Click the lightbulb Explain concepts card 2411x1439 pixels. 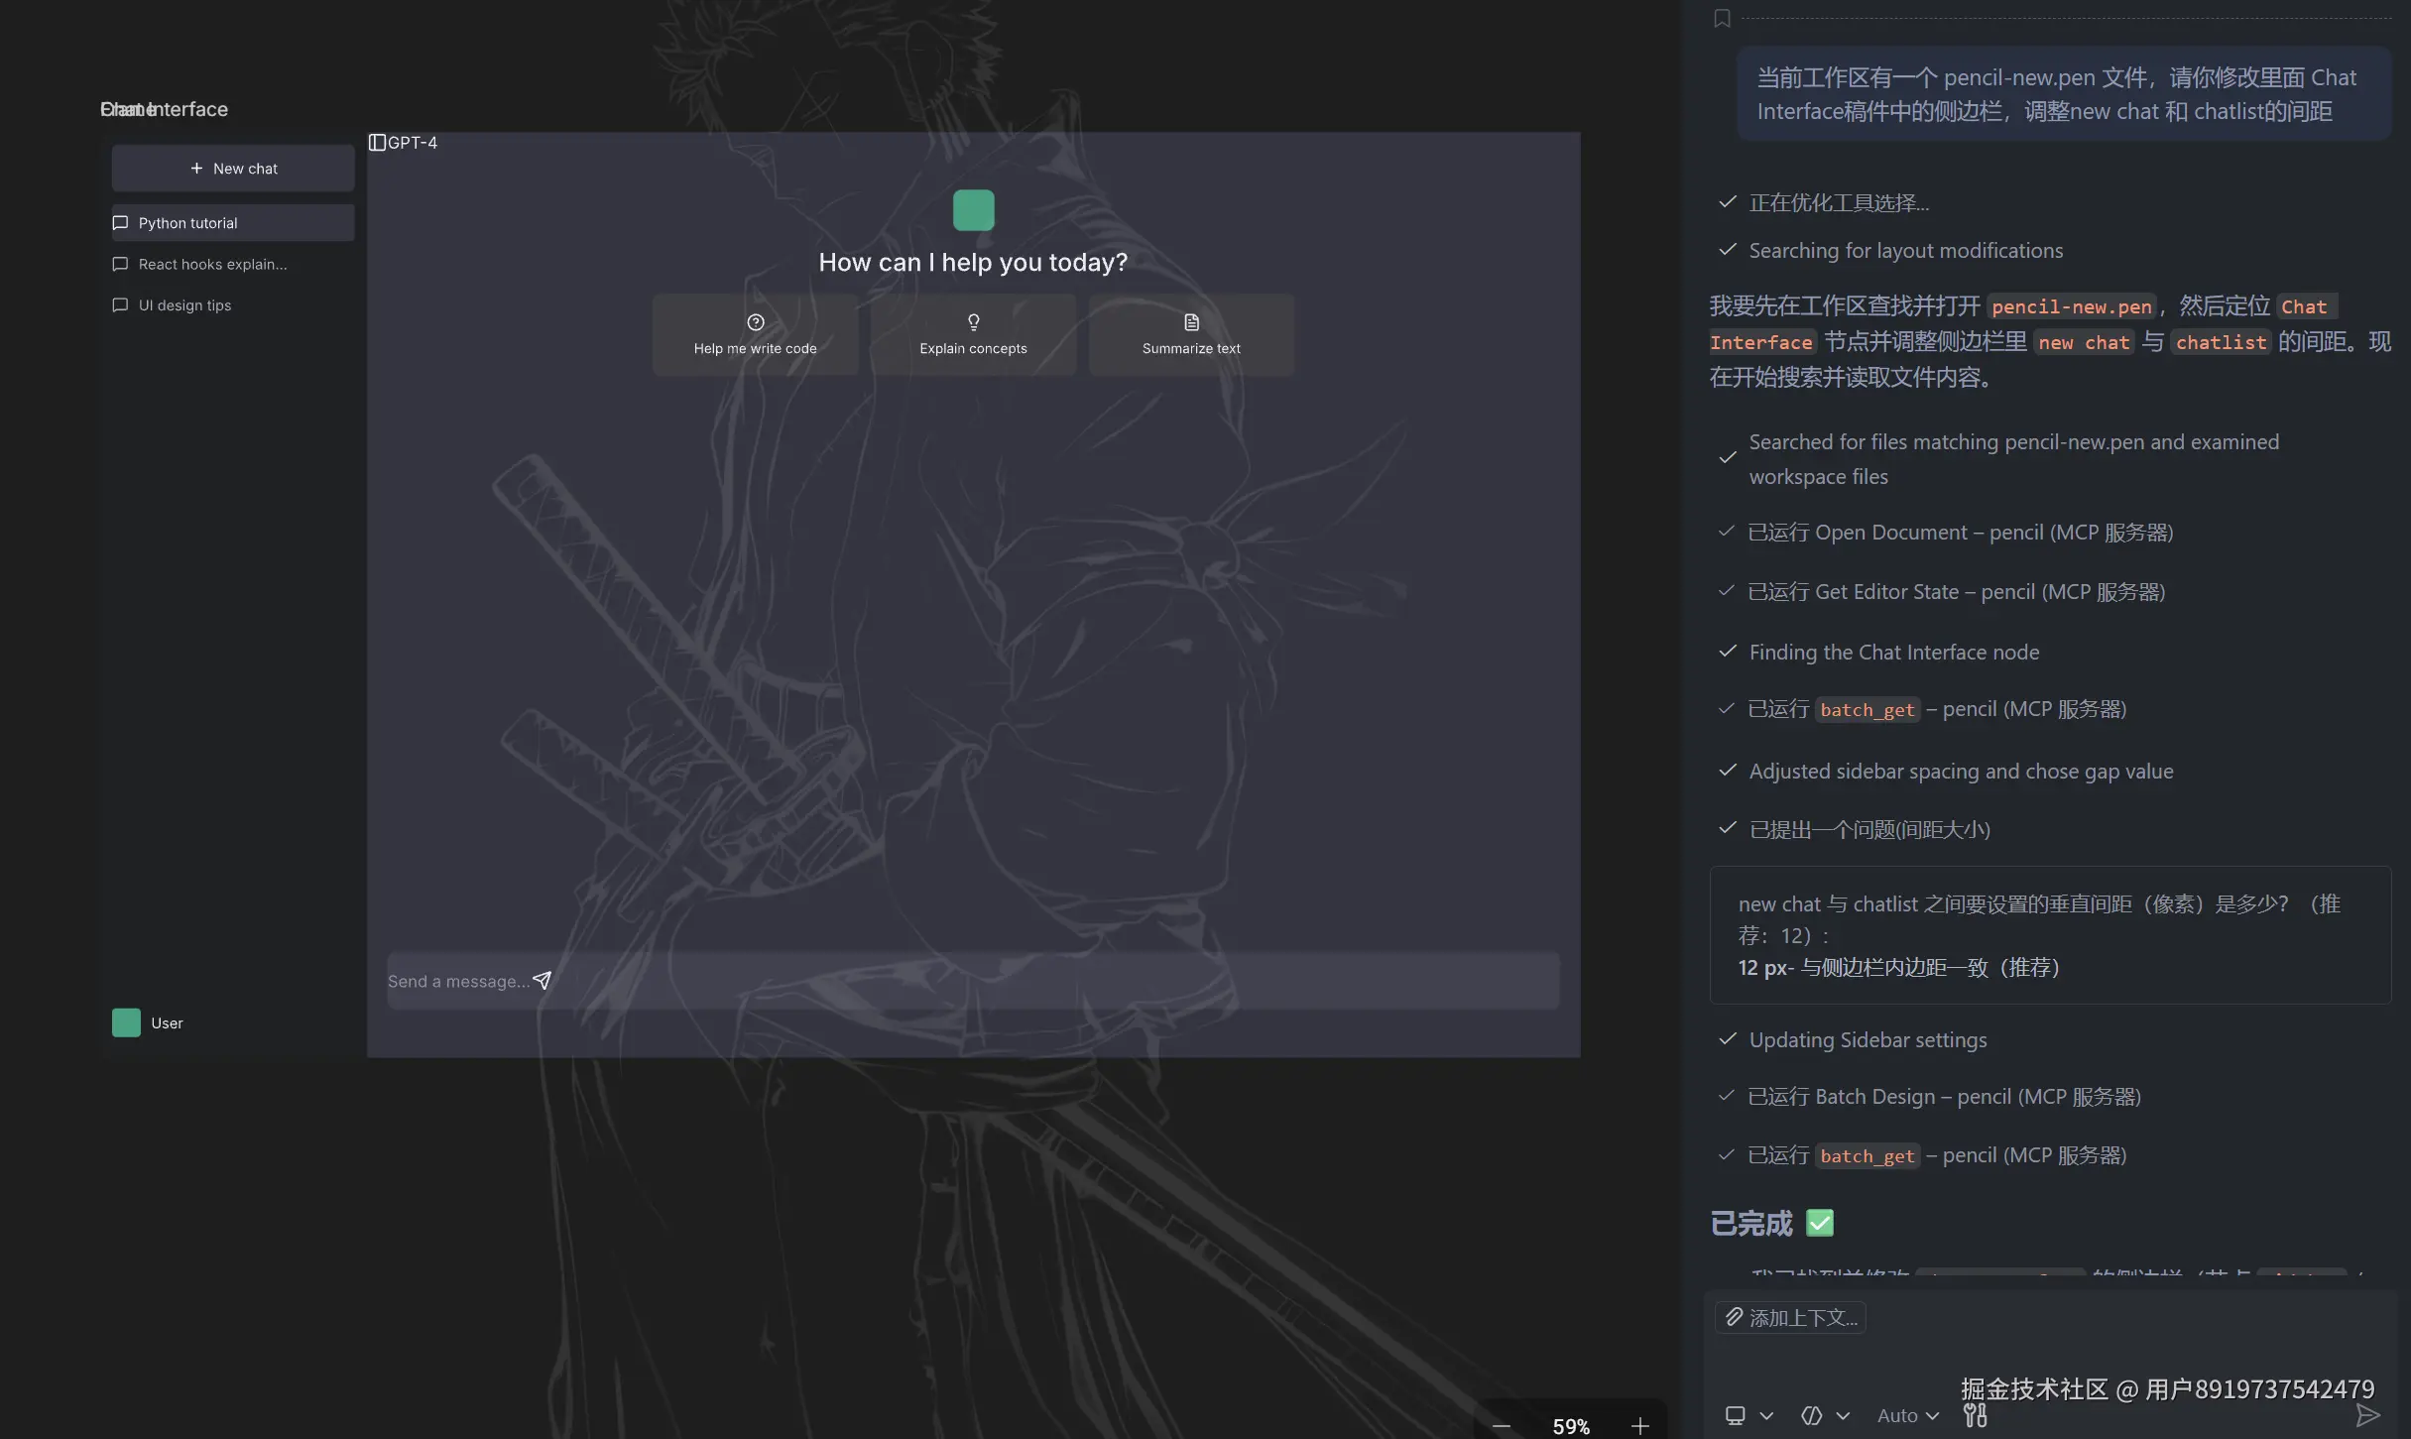pyautogui.click(x=973, y=334)
